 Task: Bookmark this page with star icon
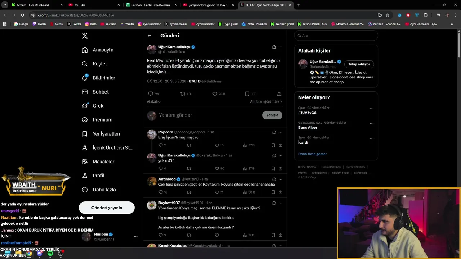pos(388,15)
